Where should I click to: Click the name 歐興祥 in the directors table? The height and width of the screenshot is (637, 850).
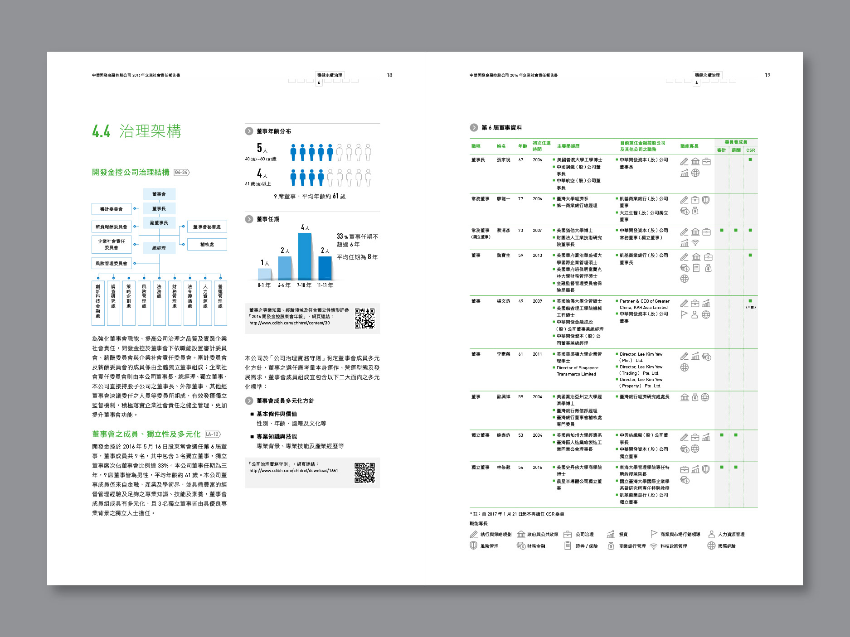[504, 396]
